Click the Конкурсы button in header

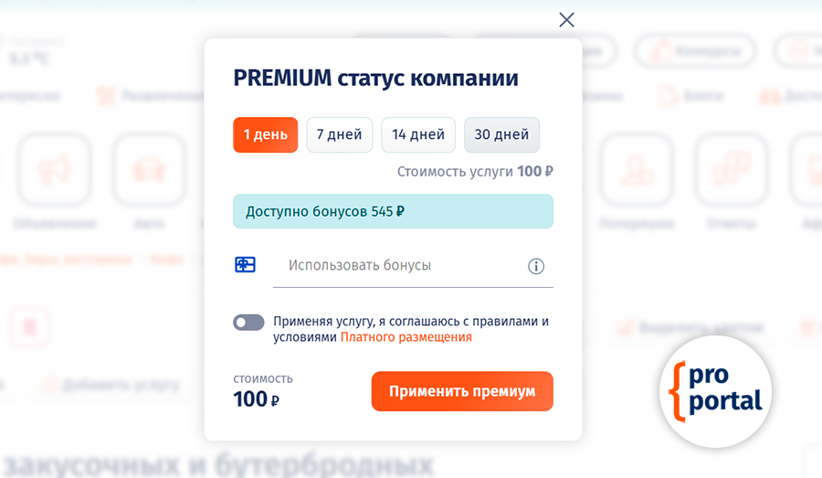[695, 51]
